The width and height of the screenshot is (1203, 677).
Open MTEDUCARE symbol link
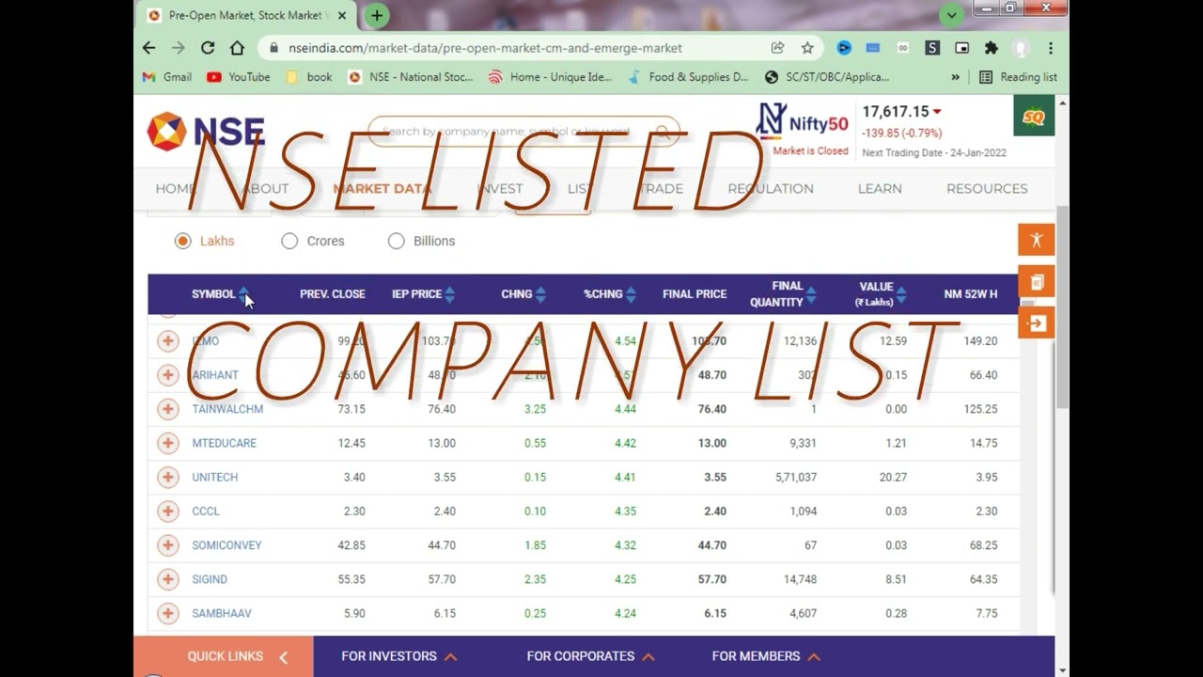224,443
